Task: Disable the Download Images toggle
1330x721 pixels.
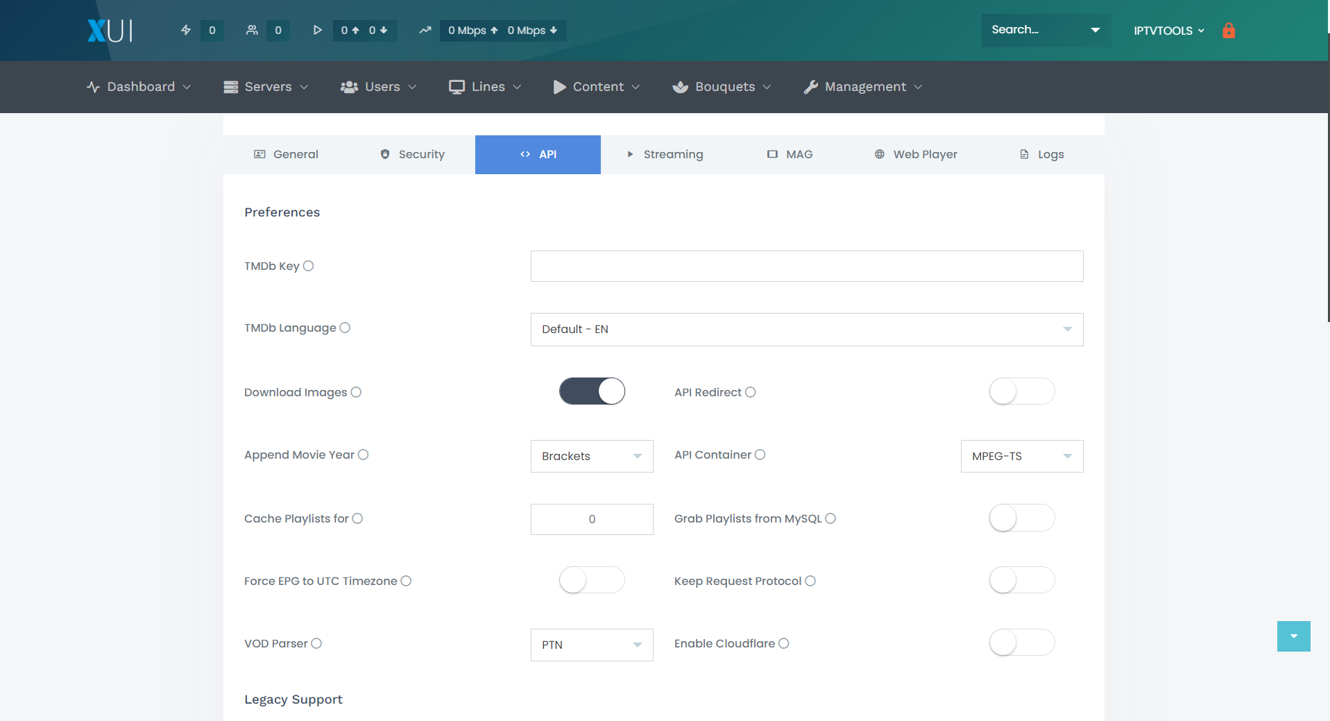Action: [592, 391]
